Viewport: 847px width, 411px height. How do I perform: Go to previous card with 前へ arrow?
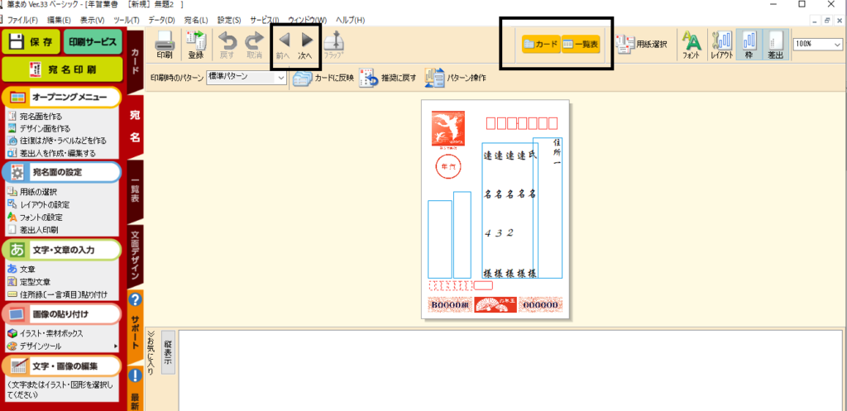283,43
